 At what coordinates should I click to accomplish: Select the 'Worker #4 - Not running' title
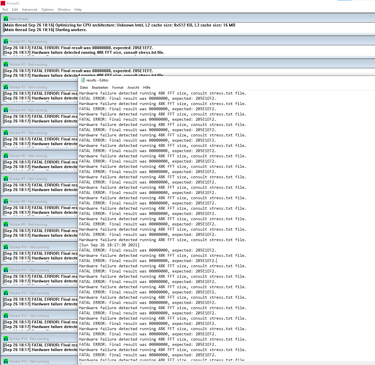click(28, 110)
